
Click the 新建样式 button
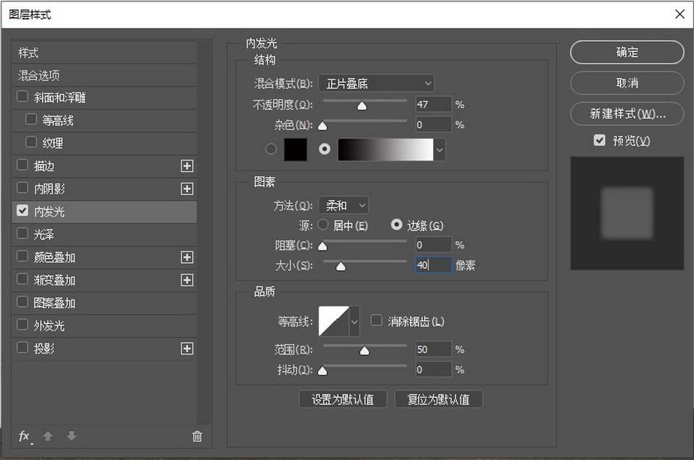coord(626,114)
